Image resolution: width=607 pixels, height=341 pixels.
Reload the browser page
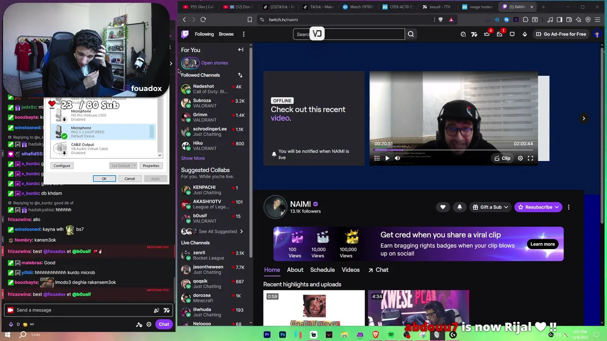tap(203, 19)
